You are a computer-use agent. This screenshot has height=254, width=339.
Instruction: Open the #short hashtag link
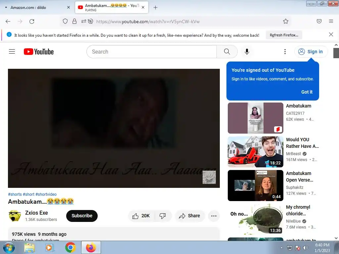pyautogui.click(x=28, y=194)
